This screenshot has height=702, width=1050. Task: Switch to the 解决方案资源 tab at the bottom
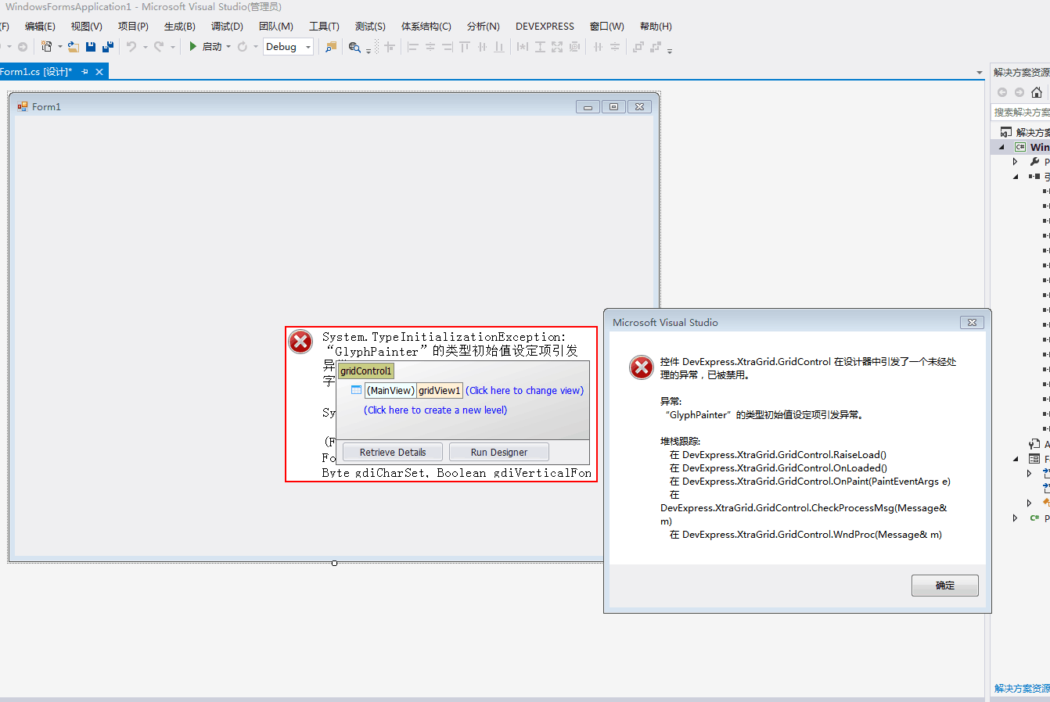tap(1022, 689)
